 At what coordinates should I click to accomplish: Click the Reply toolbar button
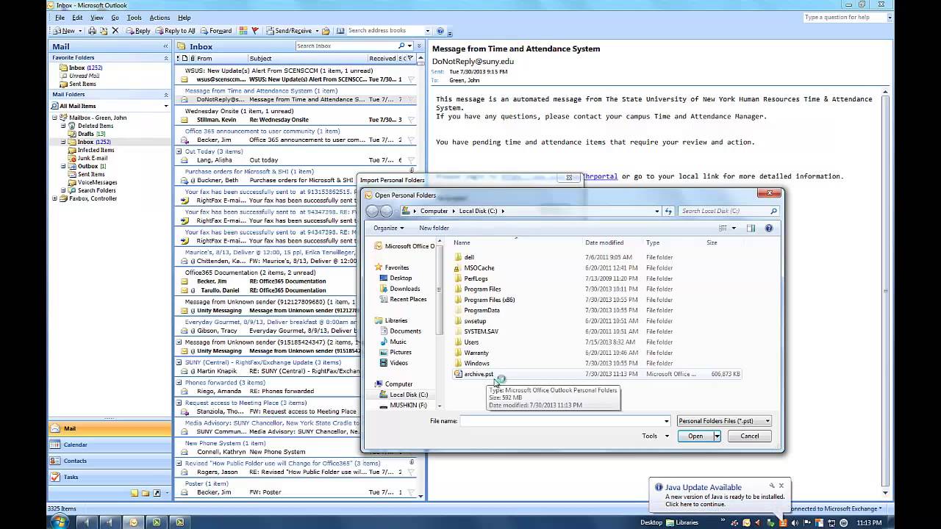pos(137,31)
